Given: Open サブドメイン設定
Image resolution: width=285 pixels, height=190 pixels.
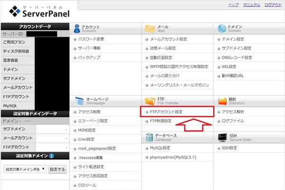Looking at the screenshot, I should 237,48.
